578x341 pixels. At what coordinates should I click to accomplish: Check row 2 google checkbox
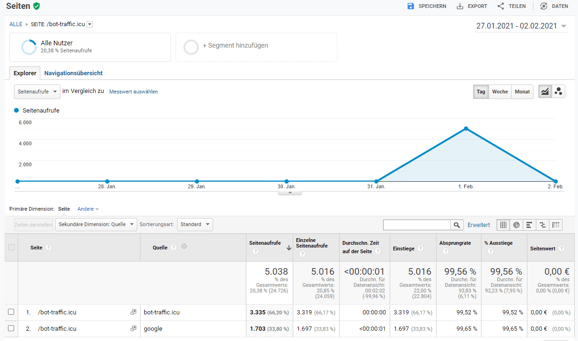pos(11,329)
